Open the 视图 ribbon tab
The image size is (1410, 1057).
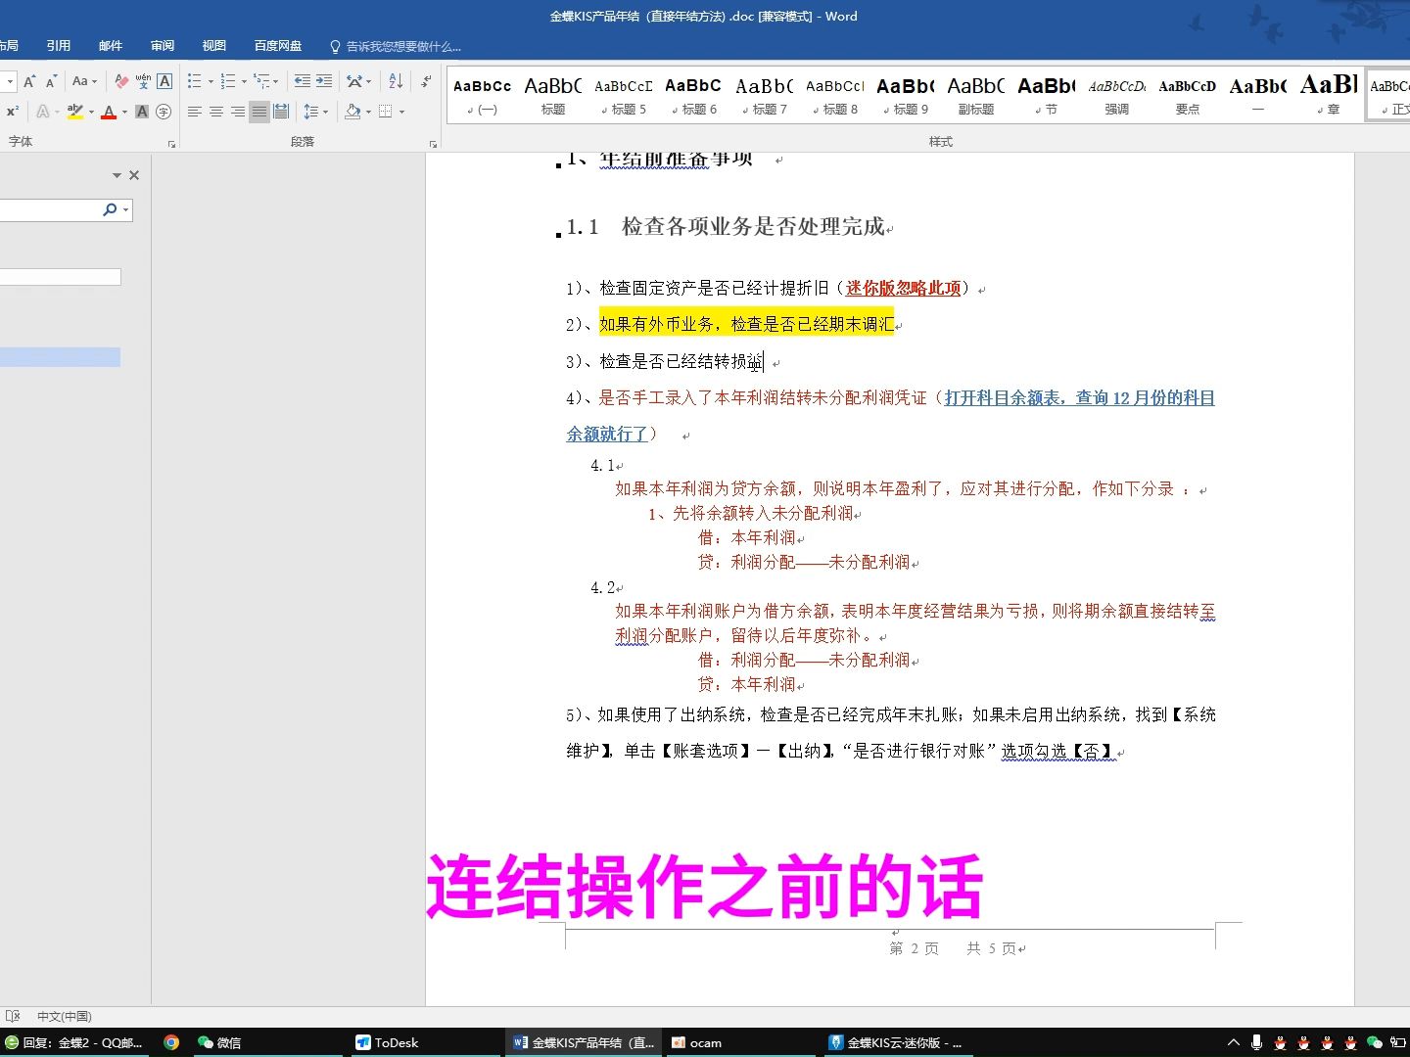[x=214, y=46]
